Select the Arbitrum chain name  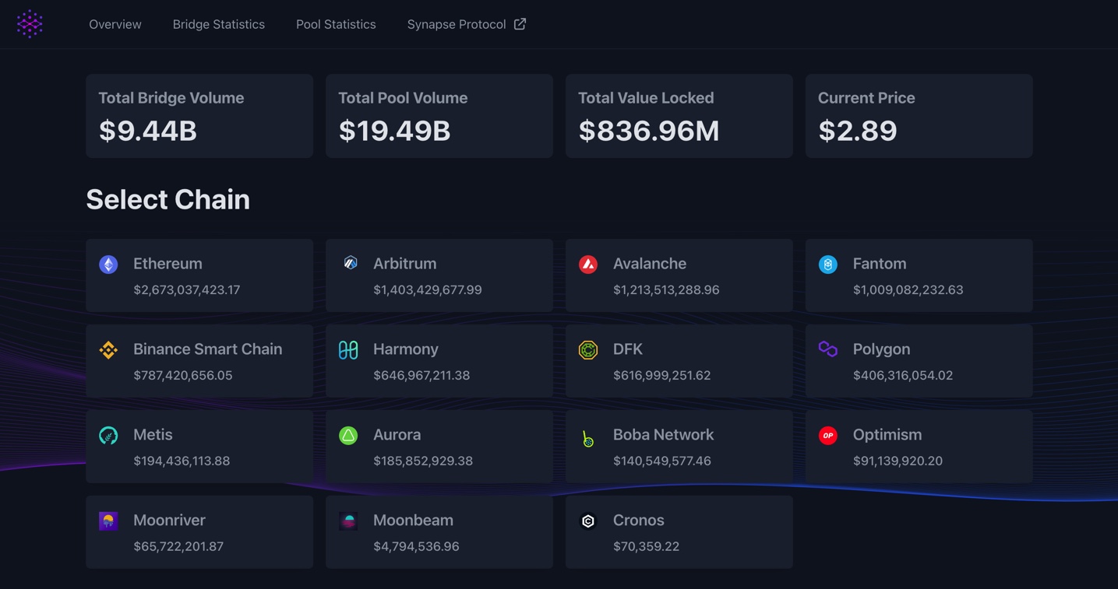coord(405,264)
